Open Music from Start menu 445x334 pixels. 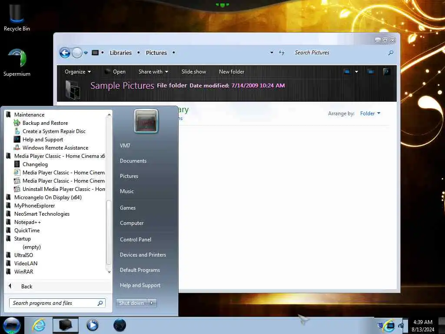point(126,191)
